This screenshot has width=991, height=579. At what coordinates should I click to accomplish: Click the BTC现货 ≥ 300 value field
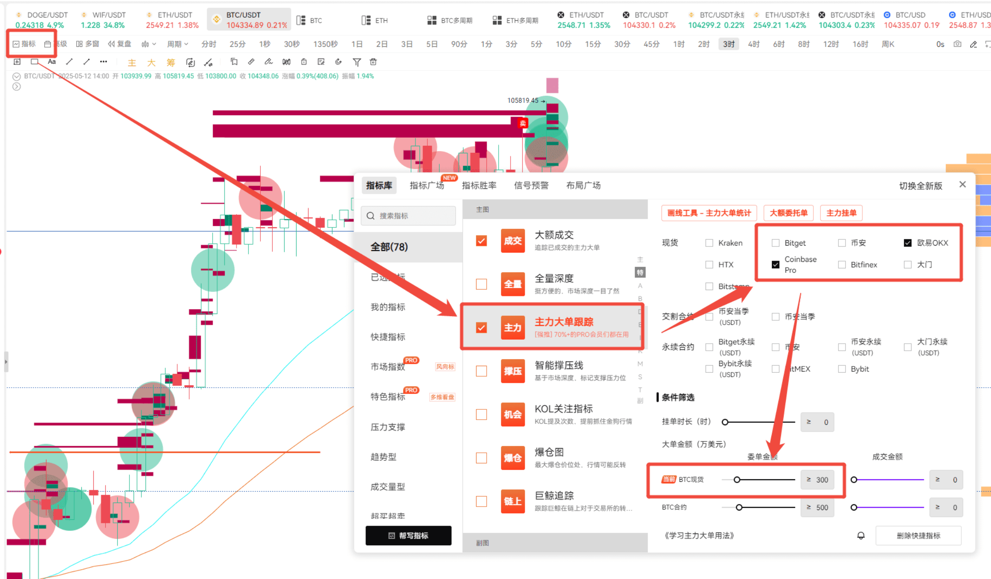pos(817,480)
